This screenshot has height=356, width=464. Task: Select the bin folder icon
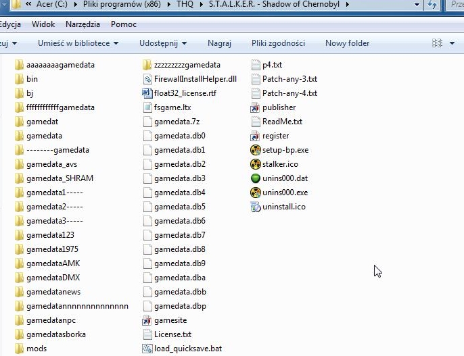click(19, 79)
